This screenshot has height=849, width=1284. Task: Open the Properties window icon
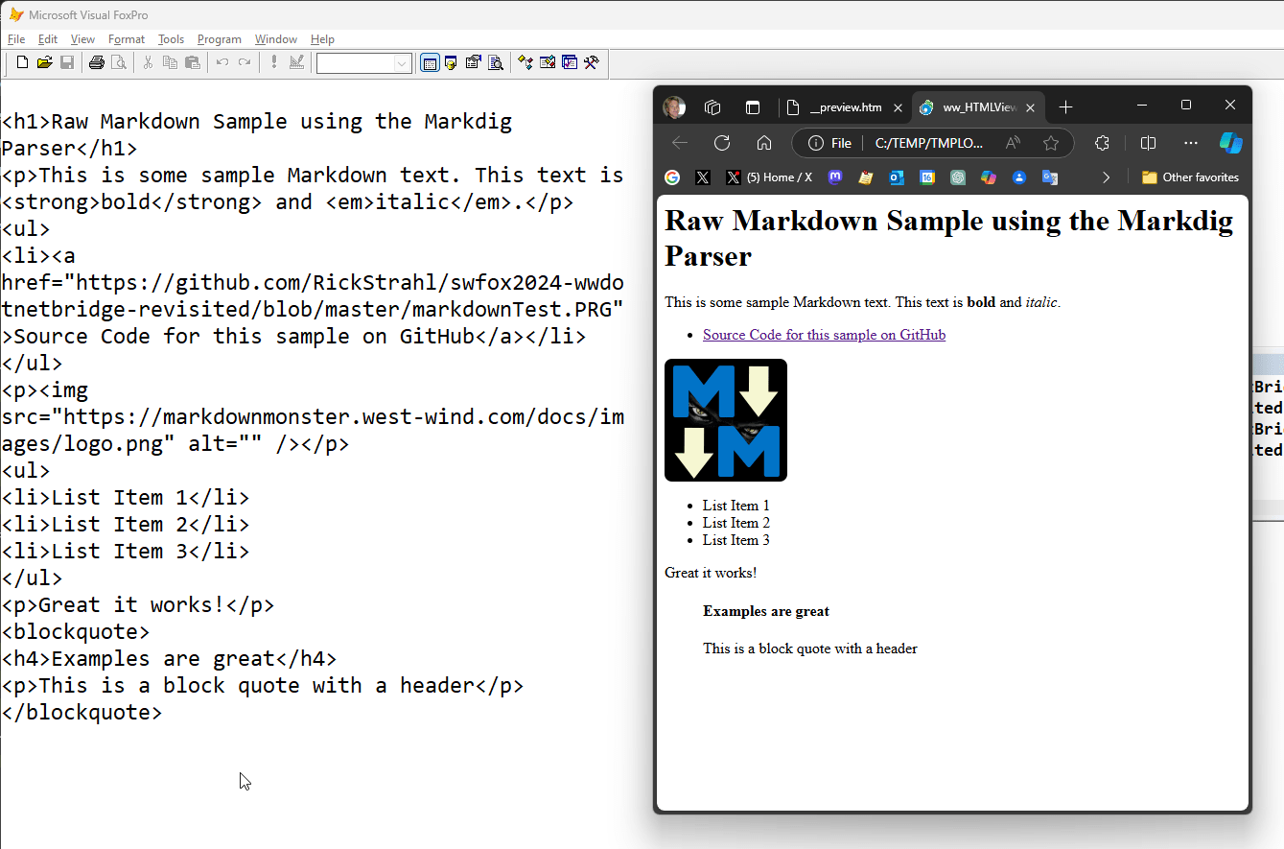point(473,63)
